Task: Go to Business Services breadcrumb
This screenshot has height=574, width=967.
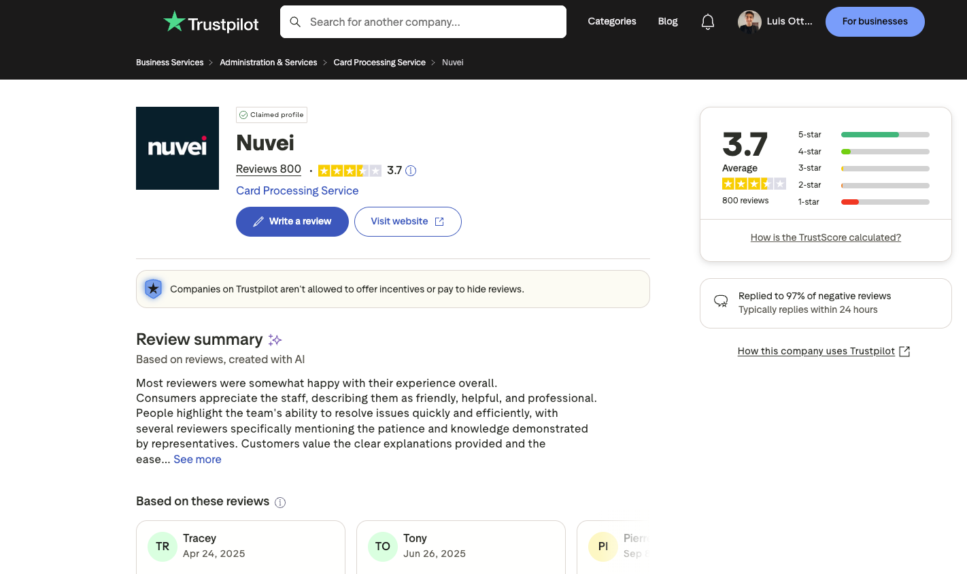Action: tap(170, 63)
